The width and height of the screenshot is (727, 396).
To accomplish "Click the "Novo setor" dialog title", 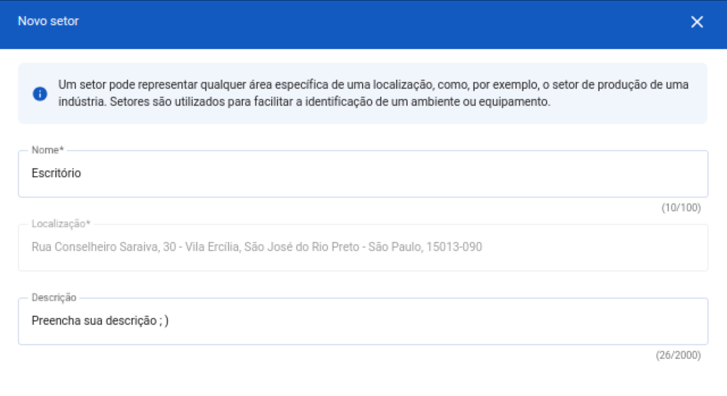I will tap(48, 22).
